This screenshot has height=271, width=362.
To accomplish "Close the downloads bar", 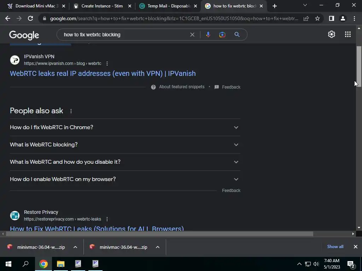I will pos(356,247).
